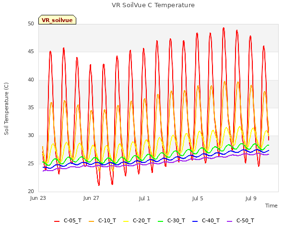The height and width of the screenshot is (230, 307).
Task: Toggle the C-40_T series label
Action: [x=211, y=220]
